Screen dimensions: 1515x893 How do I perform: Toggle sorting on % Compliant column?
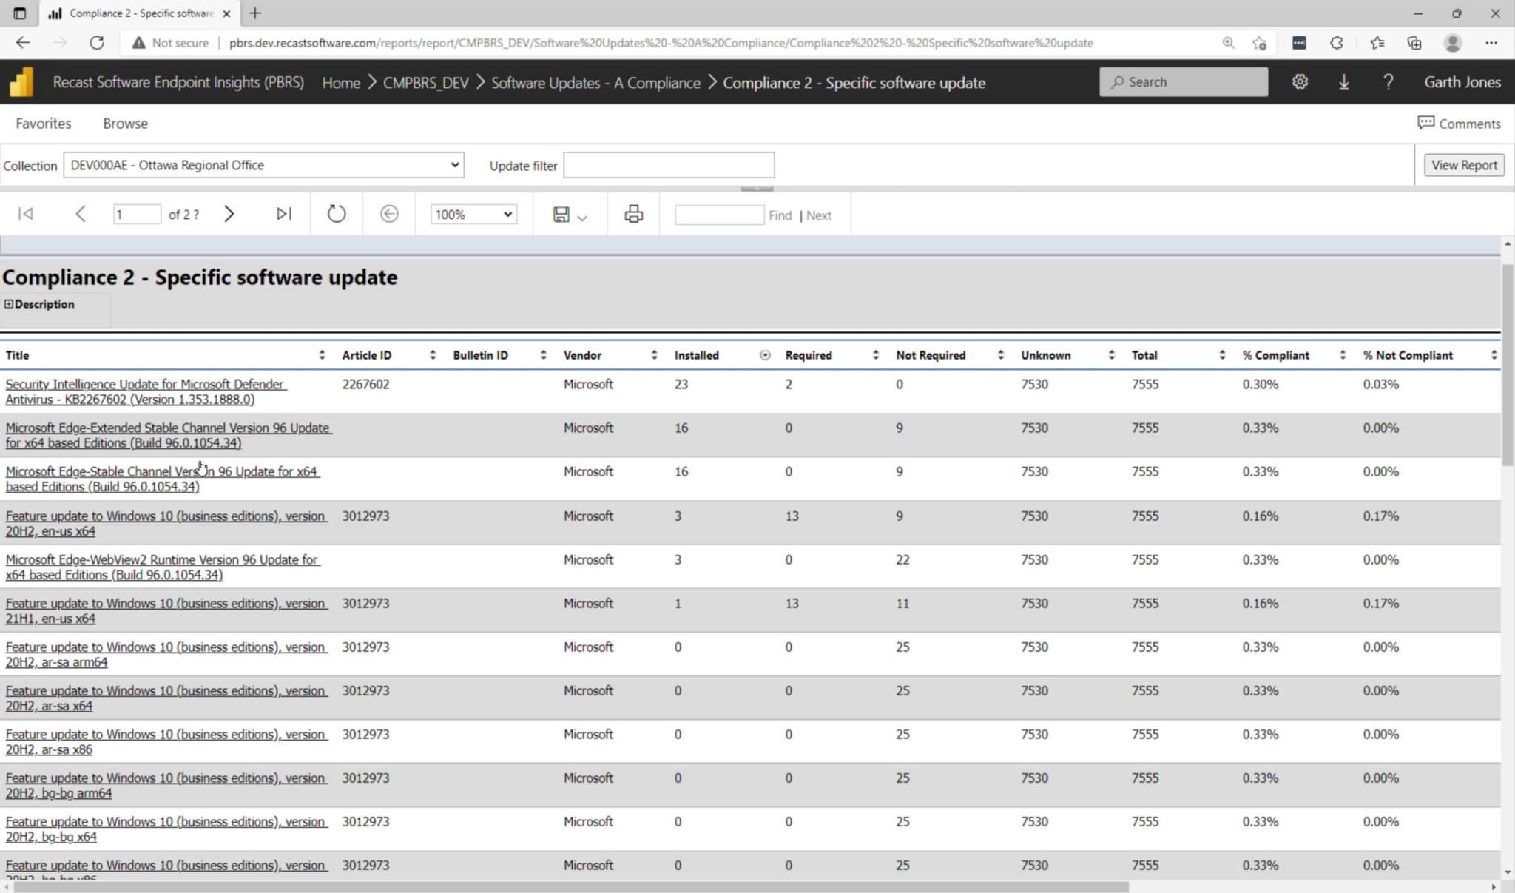(1344, 355)
